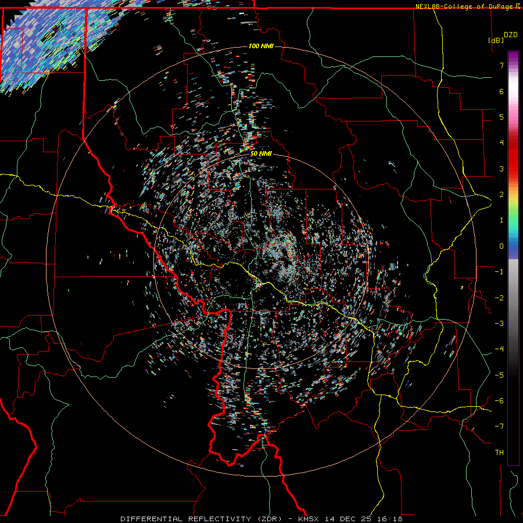Click the 7 value on color scale
The width and height of the screenshot is (523, 523).
pos(501,65)
